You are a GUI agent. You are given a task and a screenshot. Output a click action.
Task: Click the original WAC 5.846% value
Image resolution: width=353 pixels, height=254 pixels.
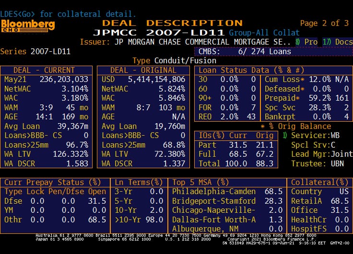(172, 98)
